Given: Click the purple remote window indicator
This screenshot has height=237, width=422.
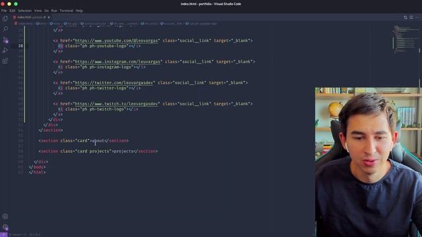Looking at the screenshot, I should point(3,234).
